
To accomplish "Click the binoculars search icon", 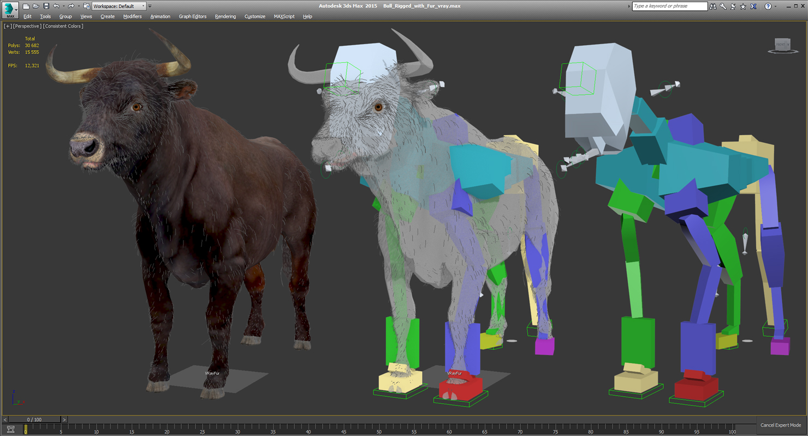I will pos(713,6).
